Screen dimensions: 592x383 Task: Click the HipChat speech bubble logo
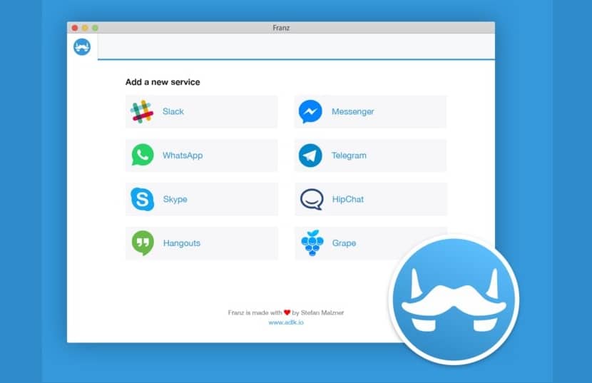(x=312, y=199)
